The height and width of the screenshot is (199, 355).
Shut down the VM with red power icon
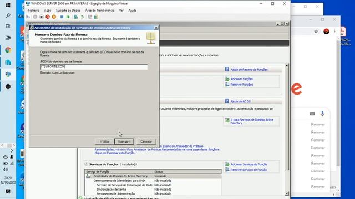tap(48, 17)
